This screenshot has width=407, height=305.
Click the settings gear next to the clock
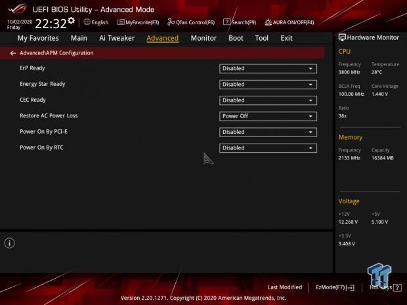tap(71, 20)
